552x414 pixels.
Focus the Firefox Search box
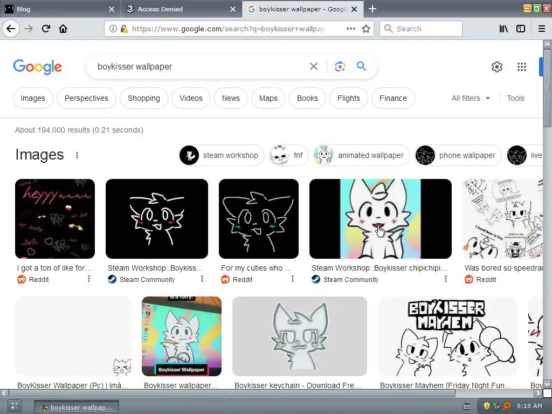420,29
